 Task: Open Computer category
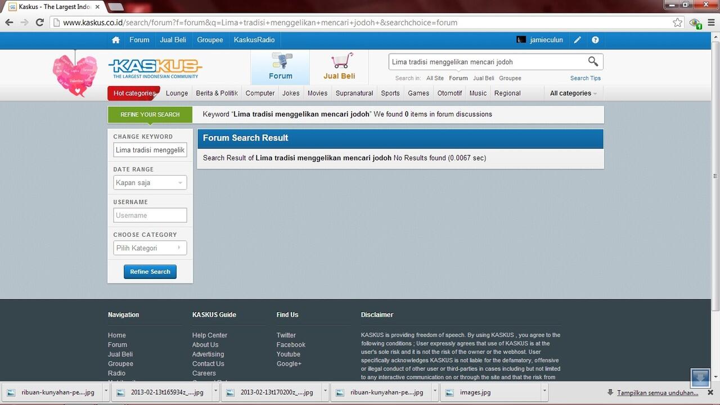(260, 93)
